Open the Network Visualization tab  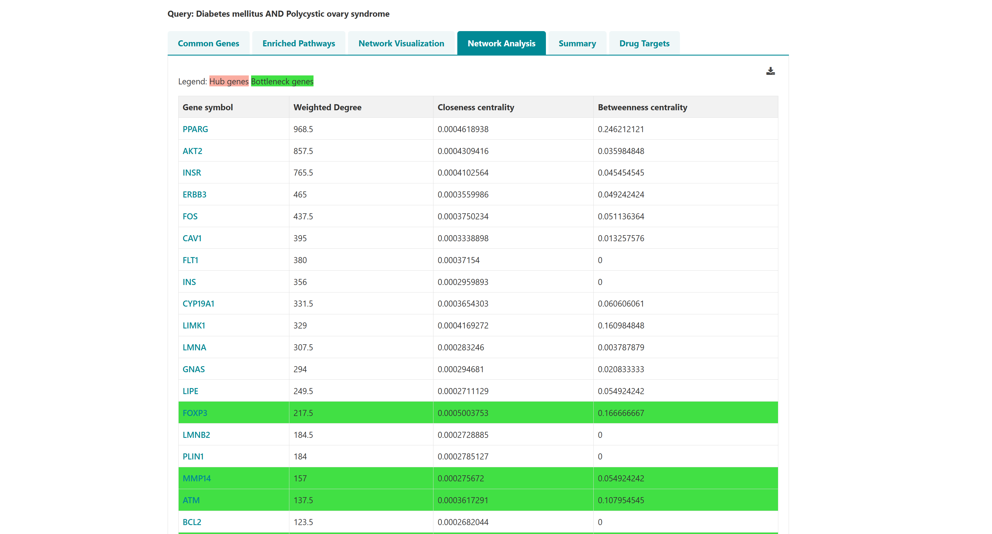tap(401, 43)
